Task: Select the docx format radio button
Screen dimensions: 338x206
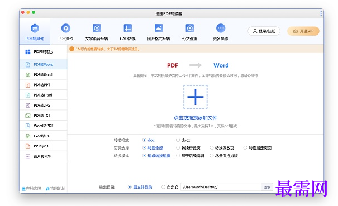Action: pyautogui.click(x=178, y=140)
